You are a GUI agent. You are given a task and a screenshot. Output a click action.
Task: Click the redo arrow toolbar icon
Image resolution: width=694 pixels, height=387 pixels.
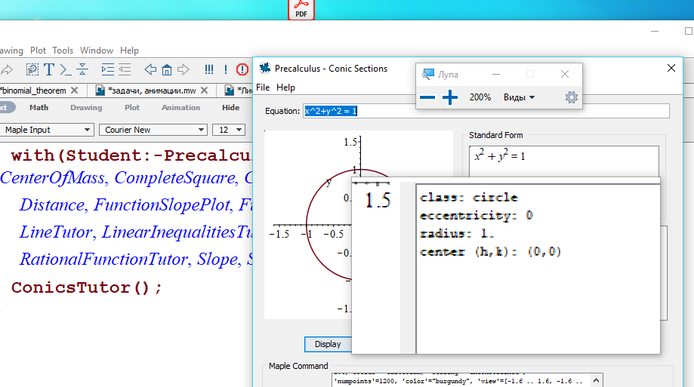6,69
